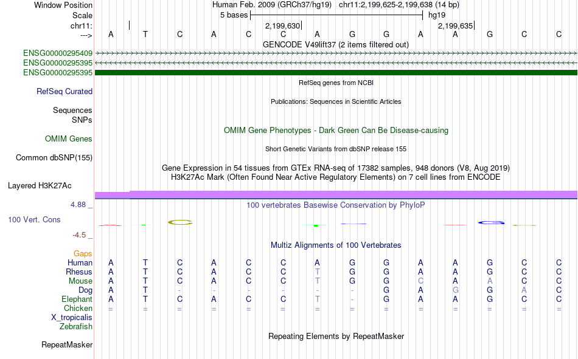Click the Zebrafish species label
Image resolution: width=578 pixels, height=359 pixels.
(x=76, y=327)
